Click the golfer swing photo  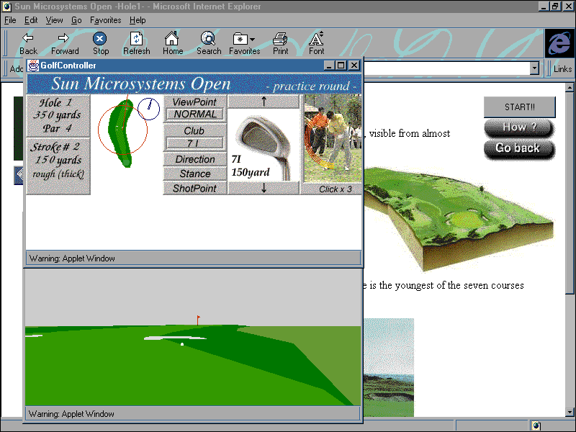tap(333, 138)
